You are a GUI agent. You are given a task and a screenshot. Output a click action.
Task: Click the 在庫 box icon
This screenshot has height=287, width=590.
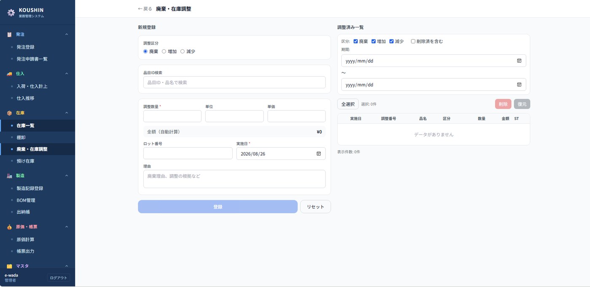[9, 113]
